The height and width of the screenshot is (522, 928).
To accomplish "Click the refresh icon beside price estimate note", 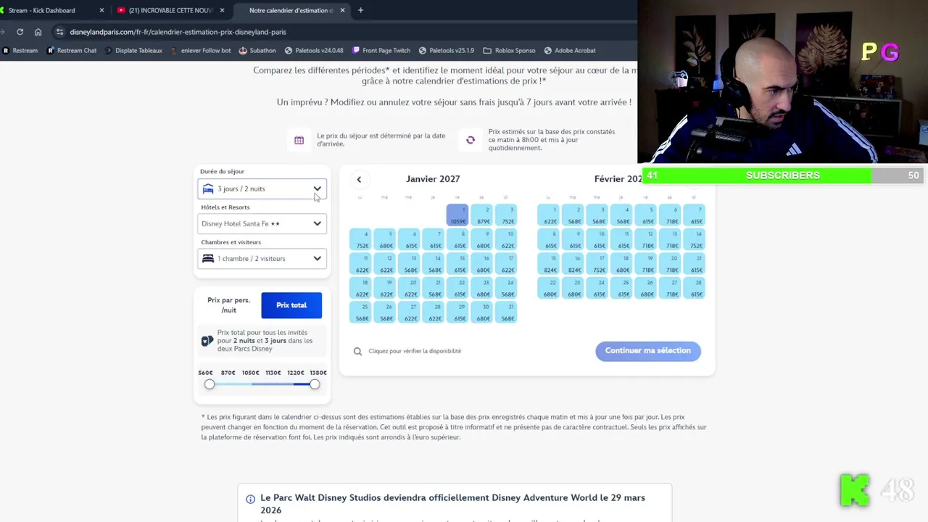I will [x=471, y=140].
